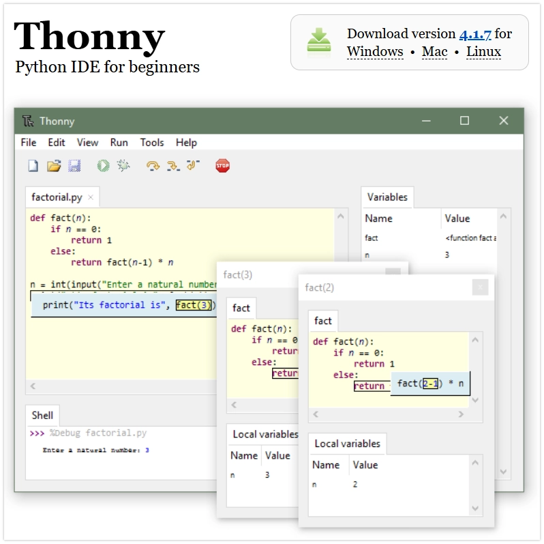Open the Tools menu
The width and height of the screenshot is (544, 544).
pyautogui.click(x=152, y=143)
